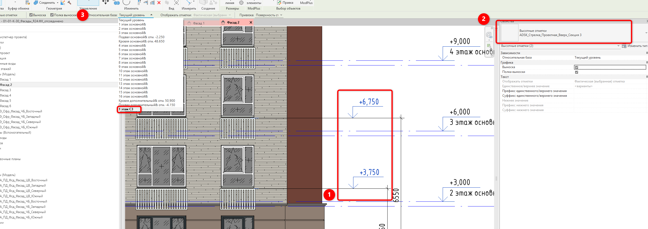Click the house icon on Фасад 2 tab
Image resolution: width=648 pixels, height=229 pixels.
pyautogui.click(x=223, y=22)
